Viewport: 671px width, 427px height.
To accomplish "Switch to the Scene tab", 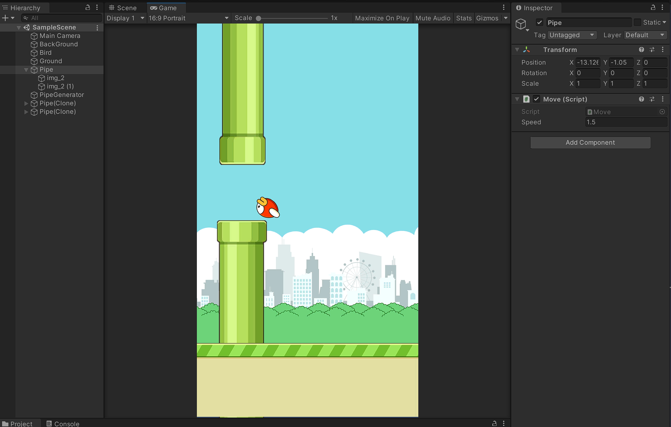I will click(x=123, y=8).
